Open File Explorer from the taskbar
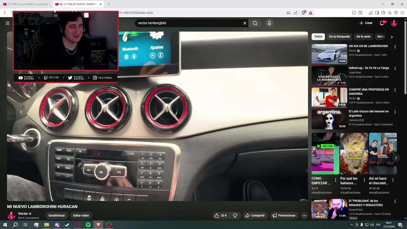 click(x=46, y=225)
